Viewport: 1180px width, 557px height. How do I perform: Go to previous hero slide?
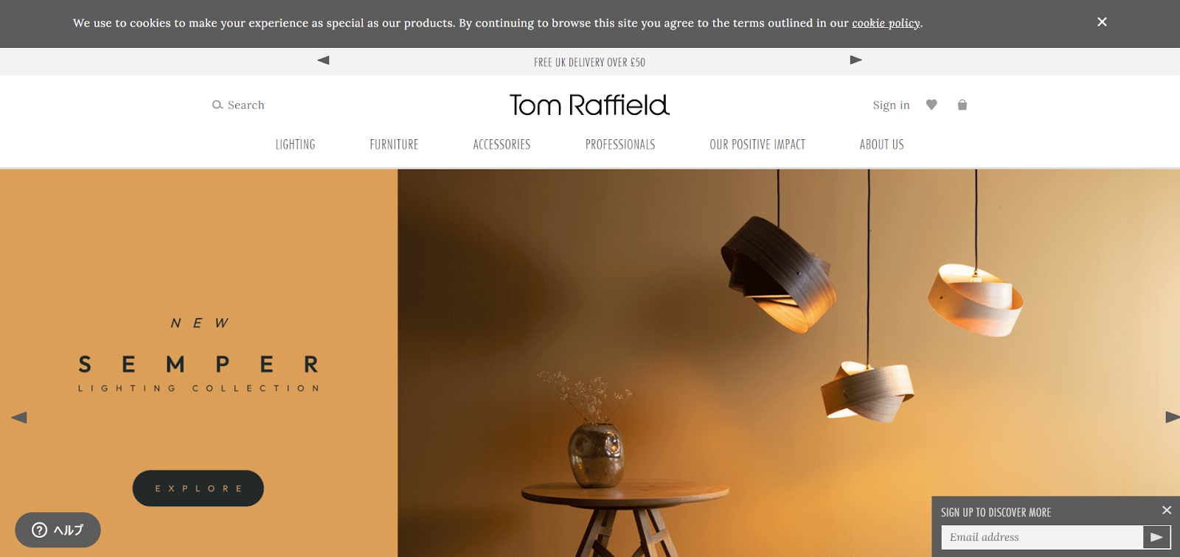pos(19,417)
